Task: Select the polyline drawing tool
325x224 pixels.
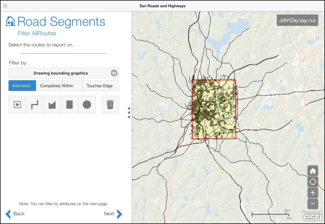Action: [x=35, y=105]
